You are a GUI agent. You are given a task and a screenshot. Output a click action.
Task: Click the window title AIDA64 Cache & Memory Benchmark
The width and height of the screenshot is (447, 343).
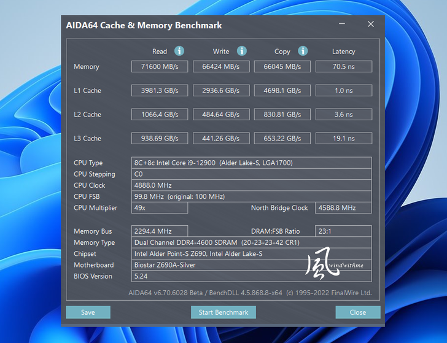(144, 25)
